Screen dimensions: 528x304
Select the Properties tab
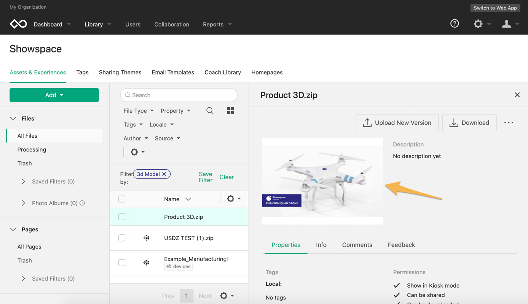coord(286,245)
